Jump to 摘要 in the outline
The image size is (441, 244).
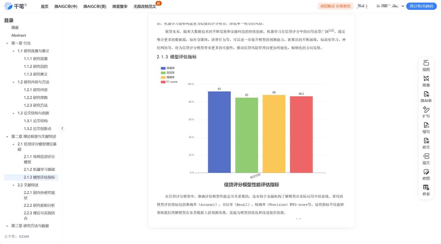click(15, 28)
